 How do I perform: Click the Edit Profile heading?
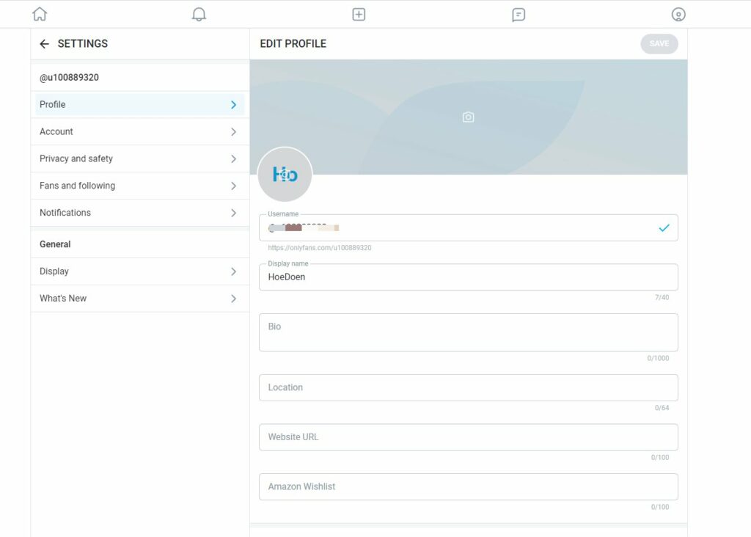coord(293,43)
